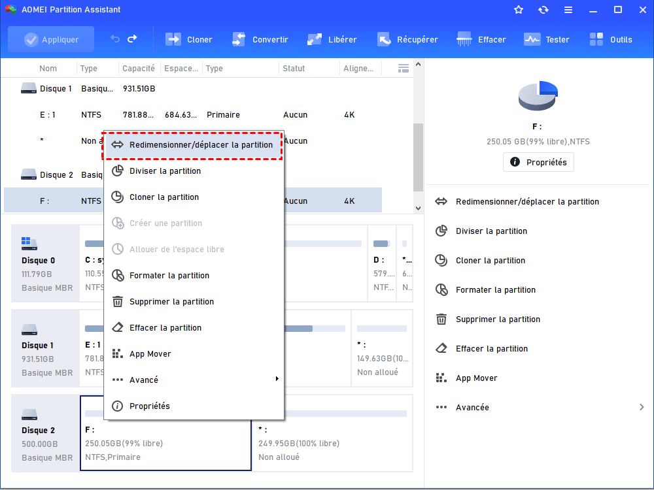Select the 149.63GB unallocated space on Disque 1
This screenshot has height=490, width=654.
382,348
